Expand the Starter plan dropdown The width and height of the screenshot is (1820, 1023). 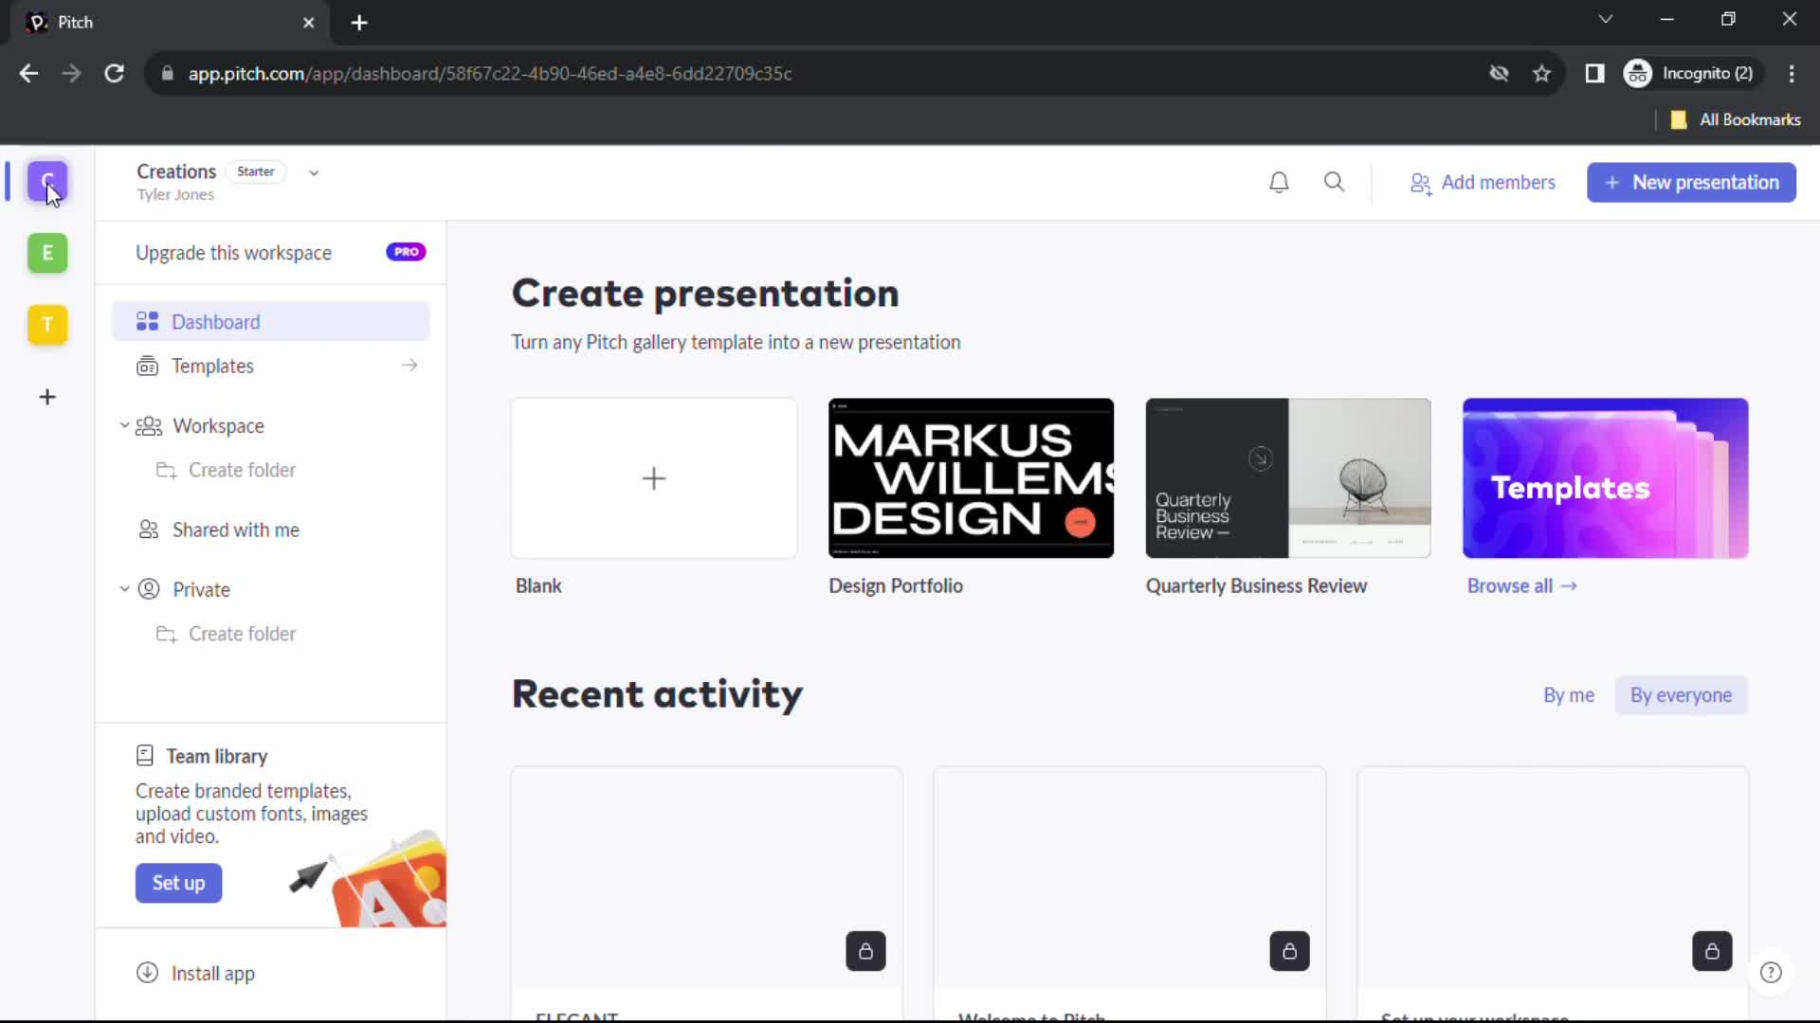(x=313, y=171)
